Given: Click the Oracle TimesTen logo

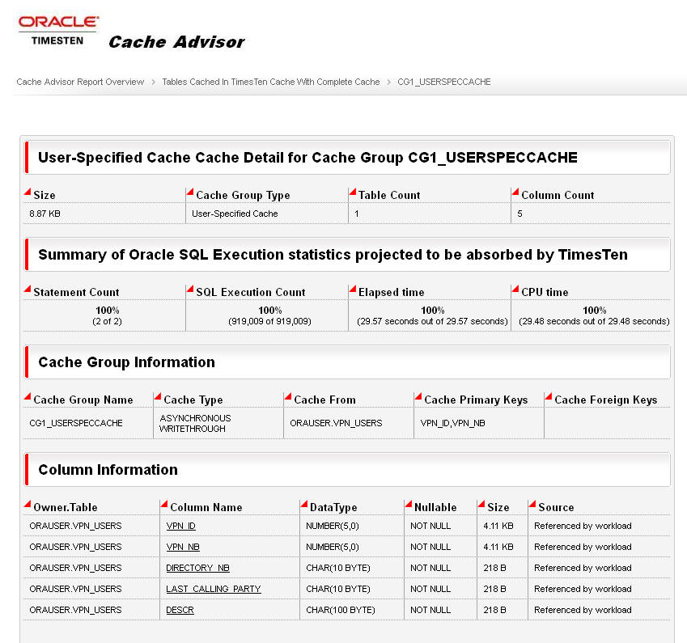Looking at the screenshot, I should tap(58, 31).
